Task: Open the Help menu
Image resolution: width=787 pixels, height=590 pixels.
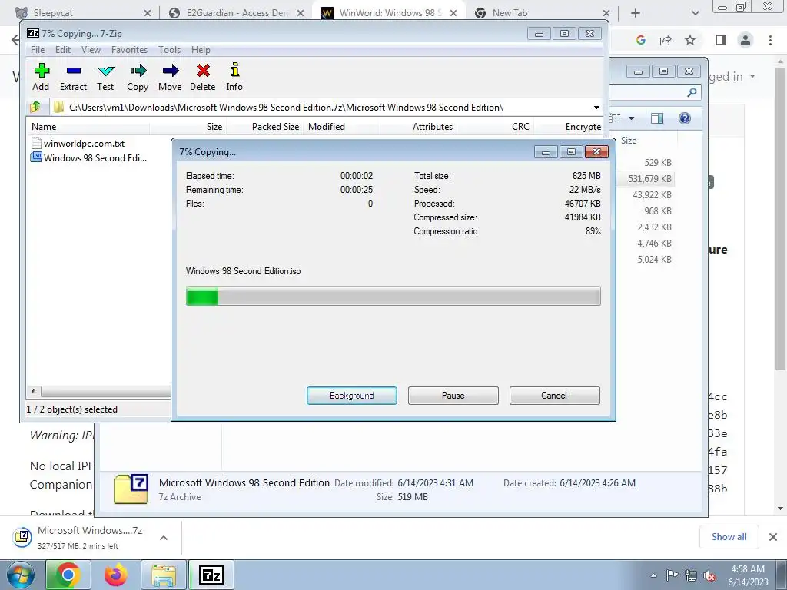Action: 201,50
